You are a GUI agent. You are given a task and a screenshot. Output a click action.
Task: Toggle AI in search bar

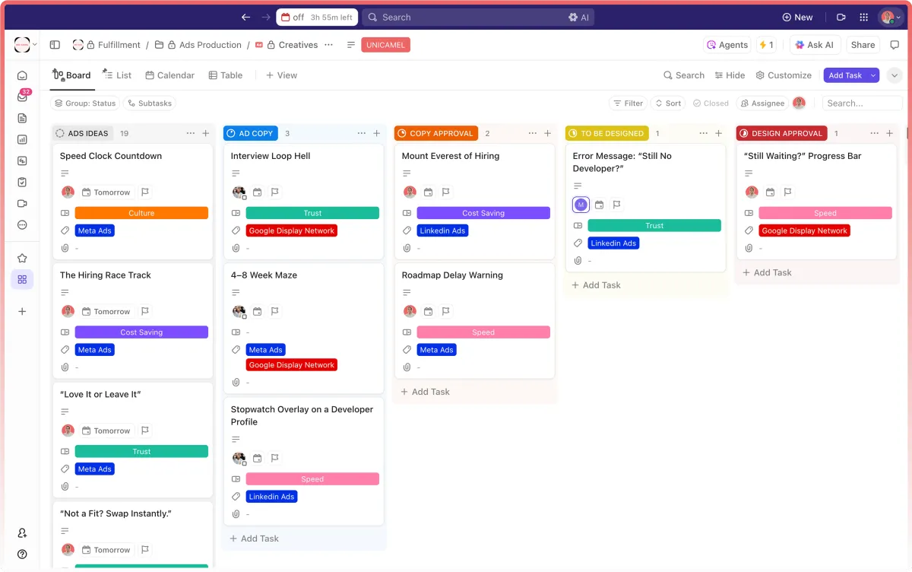point(578,17)
